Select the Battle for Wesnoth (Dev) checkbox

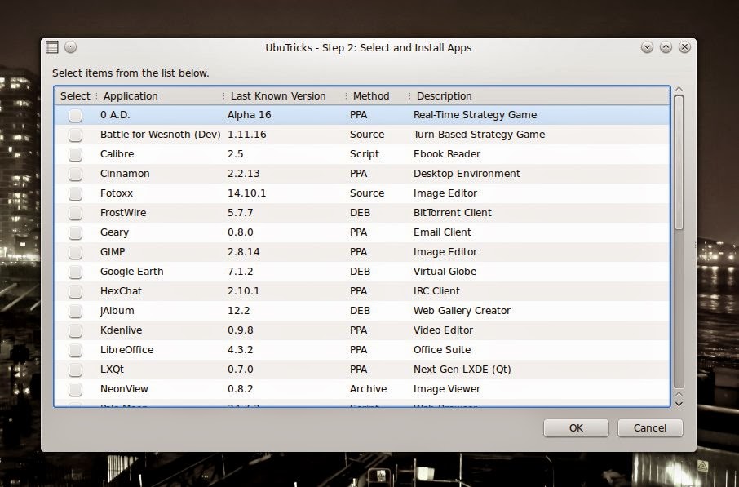tap(75, 135)
